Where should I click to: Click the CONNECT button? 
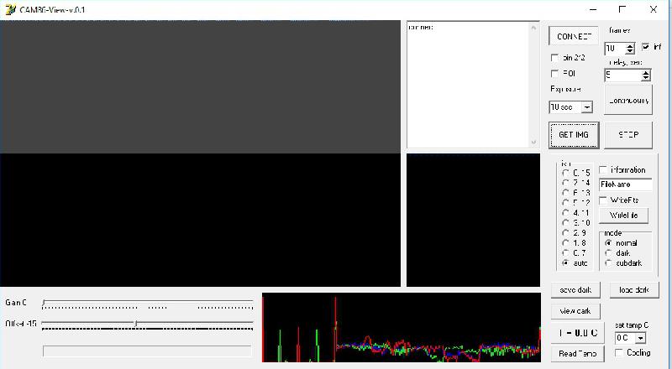574,36
